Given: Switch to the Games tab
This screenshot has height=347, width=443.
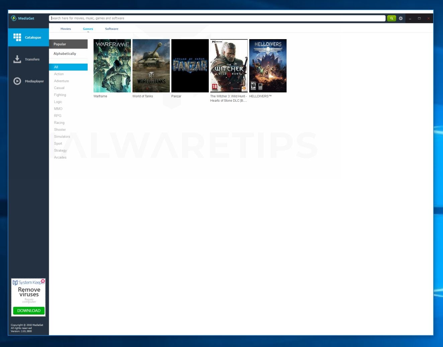Looking at the screenshot, I should 88,29.
